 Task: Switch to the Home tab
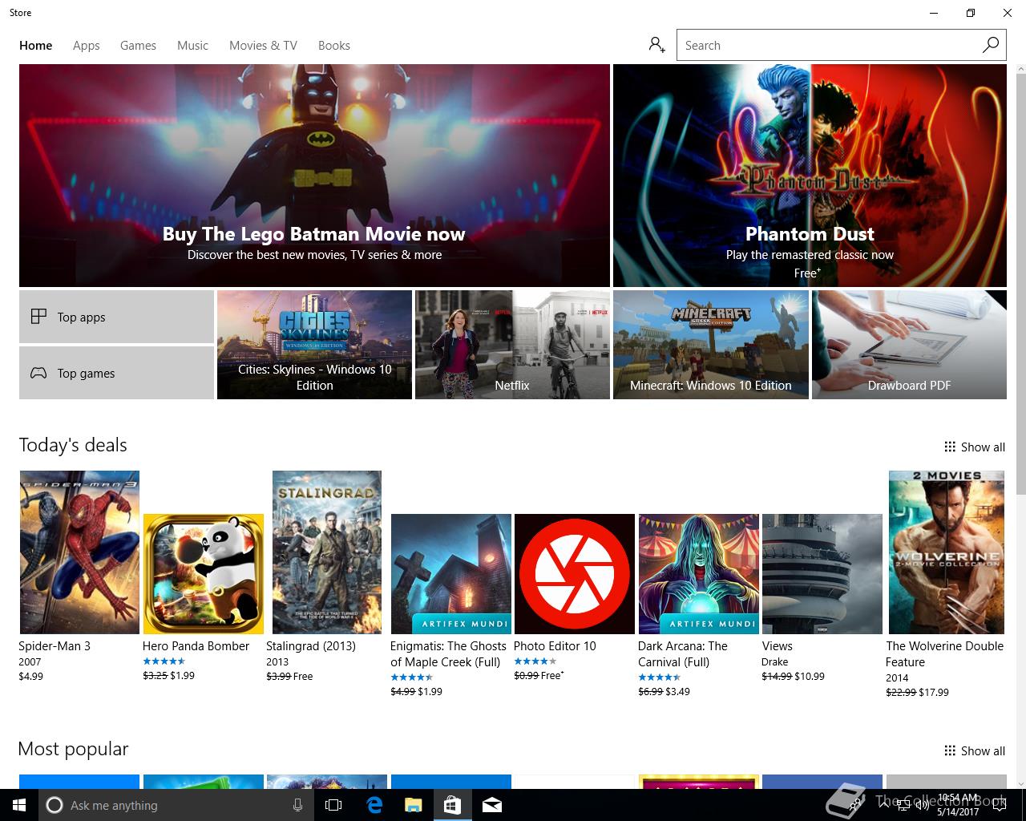tap(36, 46)
